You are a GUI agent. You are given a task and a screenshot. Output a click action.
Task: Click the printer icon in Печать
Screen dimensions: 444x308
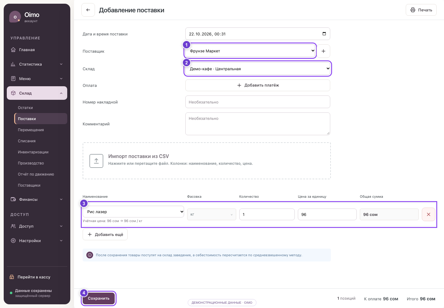(413, 10)
